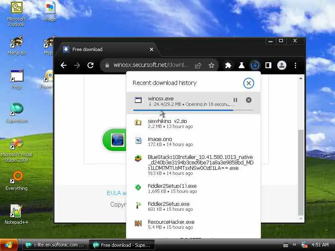
Task: Cancel the winosx.exe download
Action: pyautogui.click(x=249, y=100)
